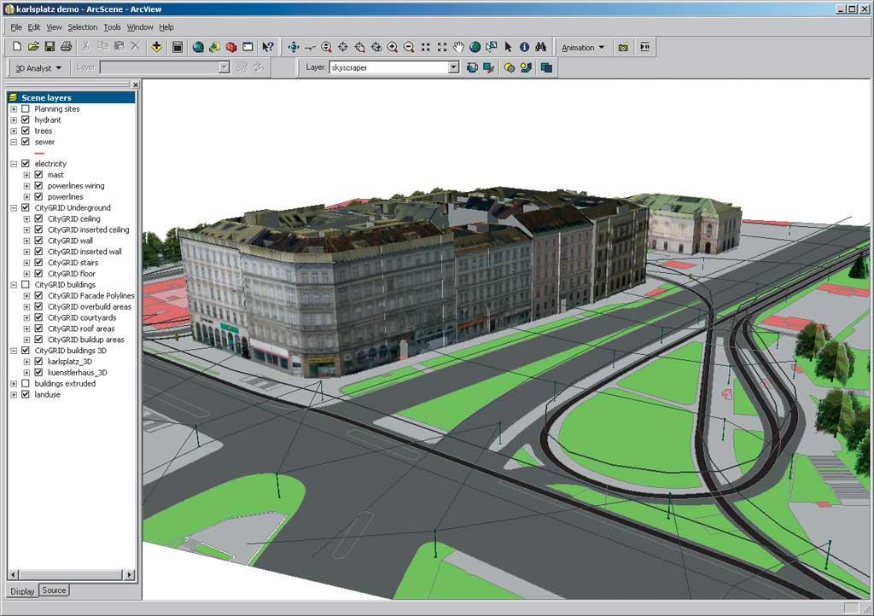Uncheck the trees layer checkbox
Screen dimensions: 874x616
coord(26,131)
